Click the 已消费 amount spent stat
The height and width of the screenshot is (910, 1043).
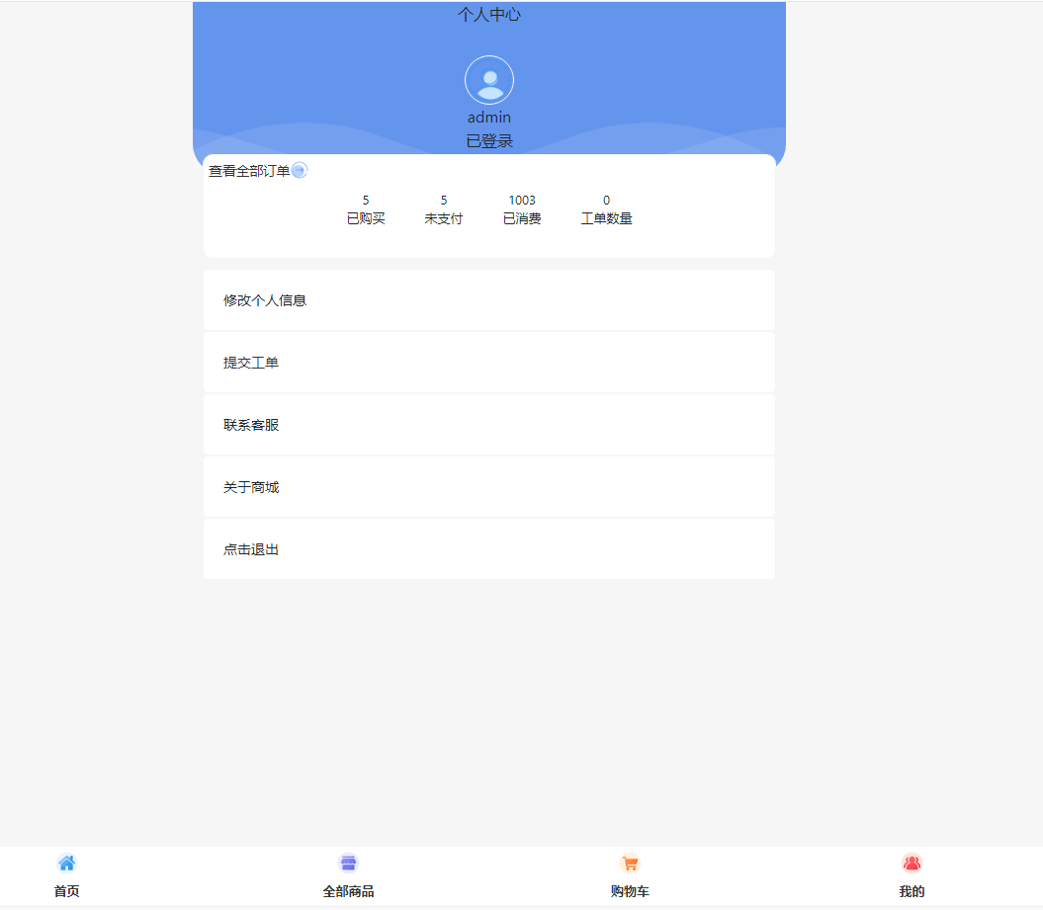522,210
